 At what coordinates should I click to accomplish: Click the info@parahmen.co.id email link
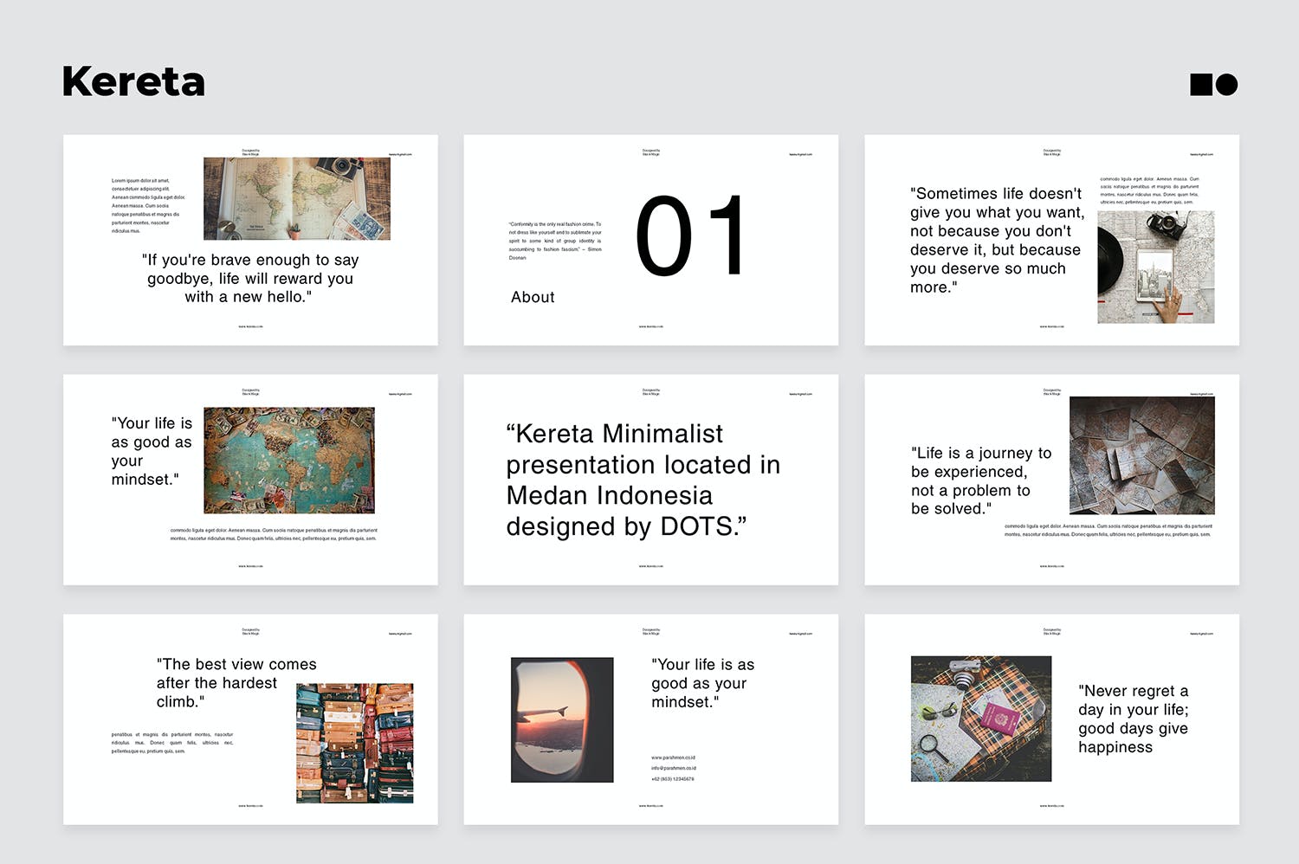click(x=673, y=768)
